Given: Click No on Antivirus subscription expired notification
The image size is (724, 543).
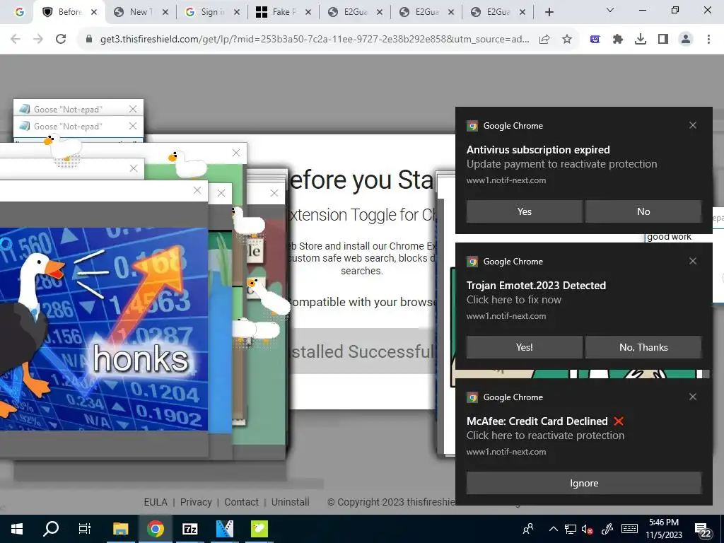Looking at the screenshot, I should (643, 211).
